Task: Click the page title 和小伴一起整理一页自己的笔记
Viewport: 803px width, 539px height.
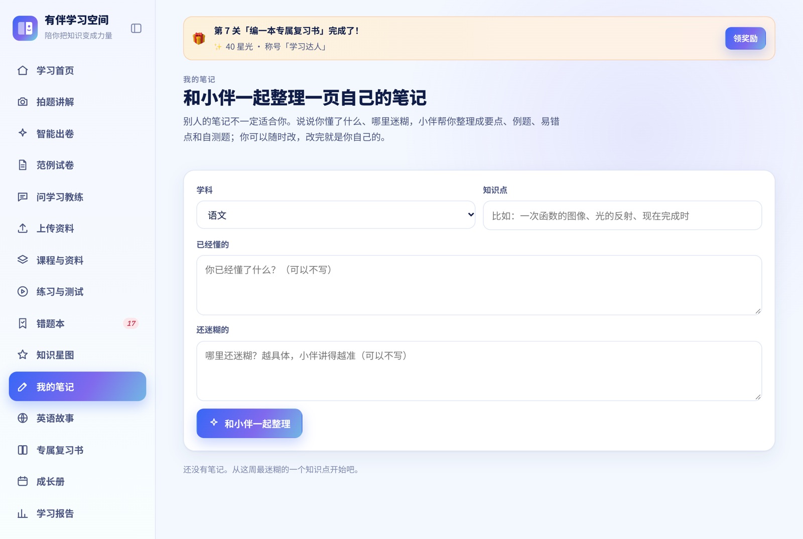Action: [x=305, y=98]
